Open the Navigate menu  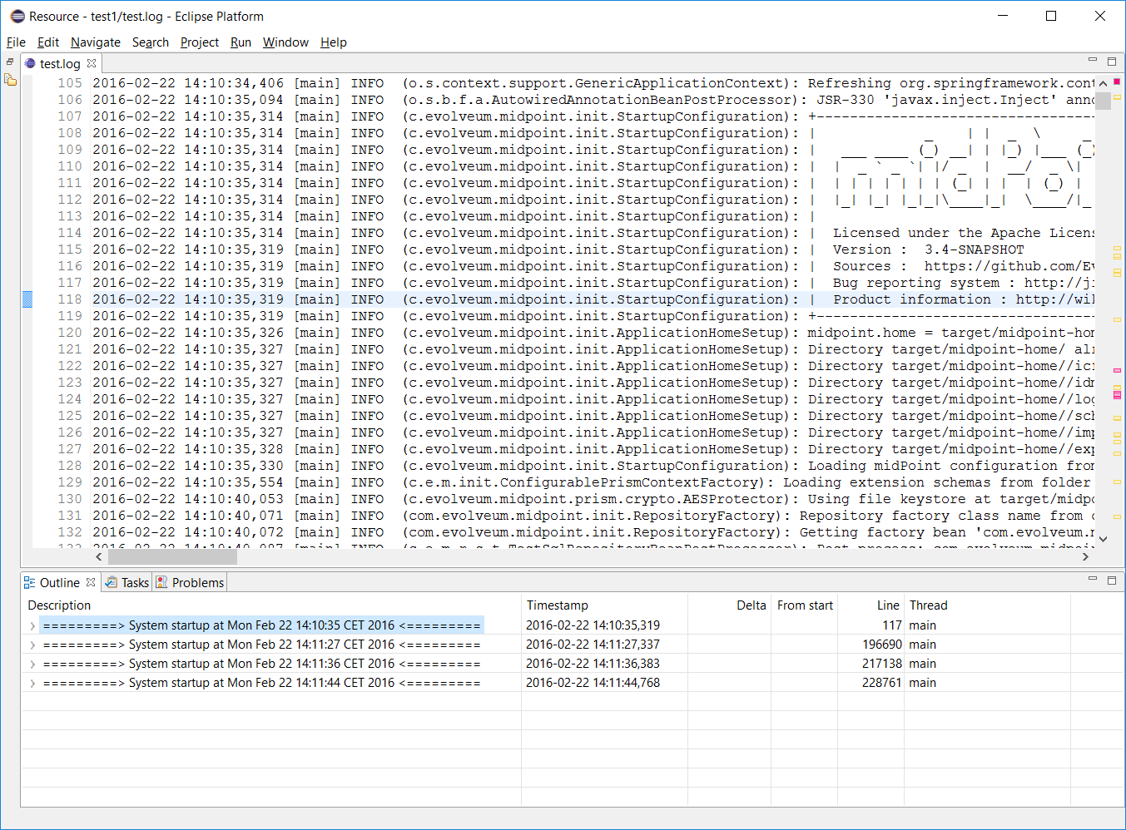[95, 42]
